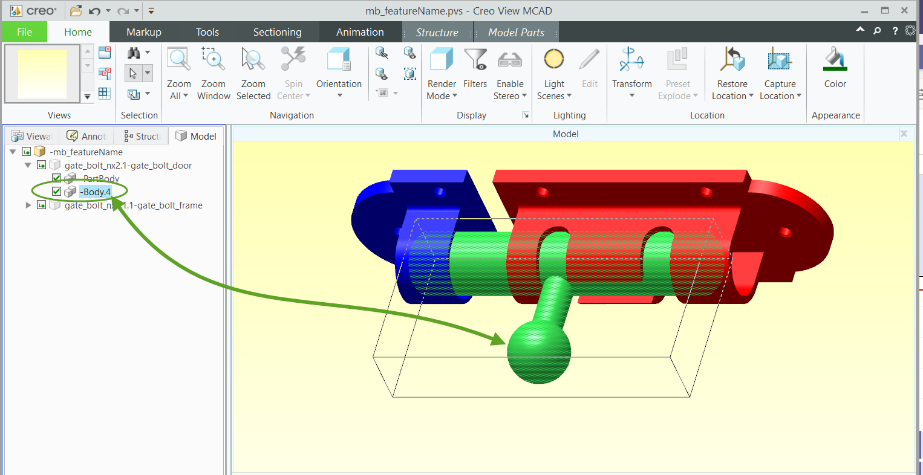Click the Model panel tab
923x475 pixels.
pyautogui.click(x=196, y=136)
